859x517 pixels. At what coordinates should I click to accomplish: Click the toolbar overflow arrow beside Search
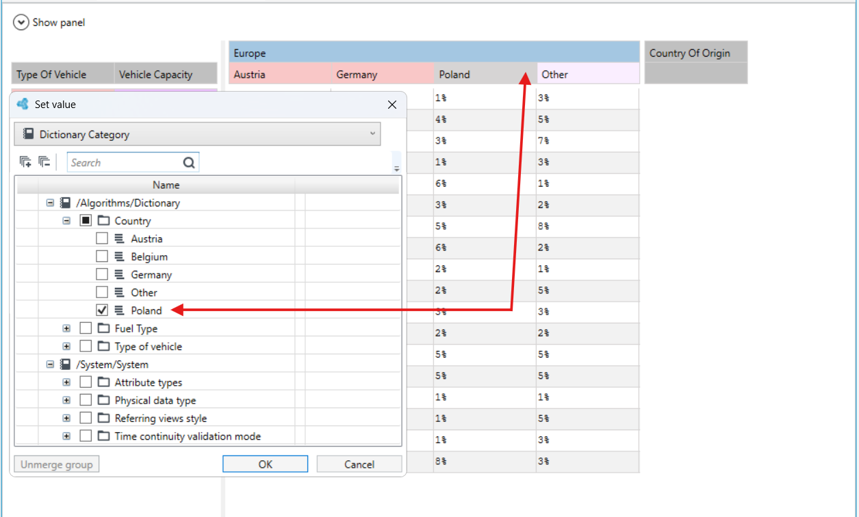pos(396,168)
